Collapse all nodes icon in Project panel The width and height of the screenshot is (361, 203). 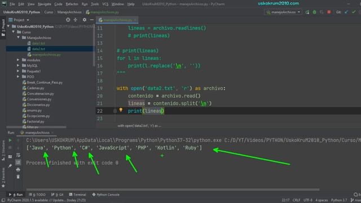[75, 20]
